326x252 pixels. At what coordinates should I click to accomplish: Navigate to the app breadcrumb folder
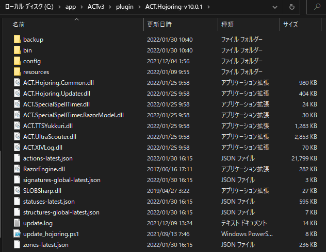point(71,7)
